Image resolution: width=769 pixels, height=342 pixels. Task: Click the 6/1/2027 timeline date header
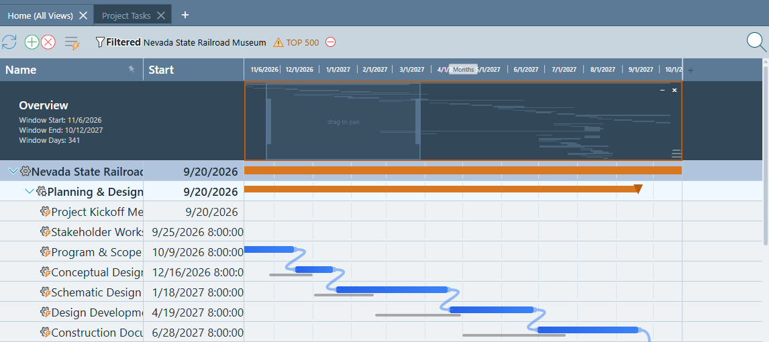point(525,70)
